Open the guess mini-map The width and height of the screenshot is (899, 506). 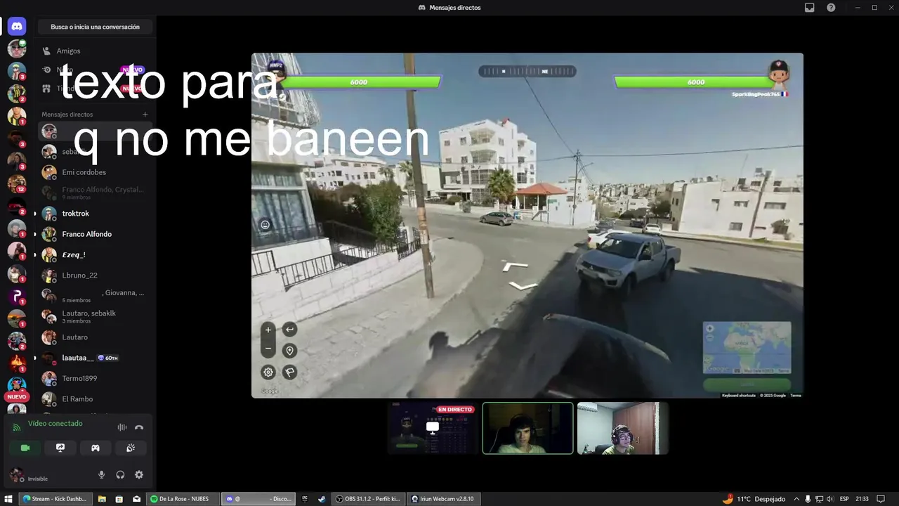tap(747, 348)
